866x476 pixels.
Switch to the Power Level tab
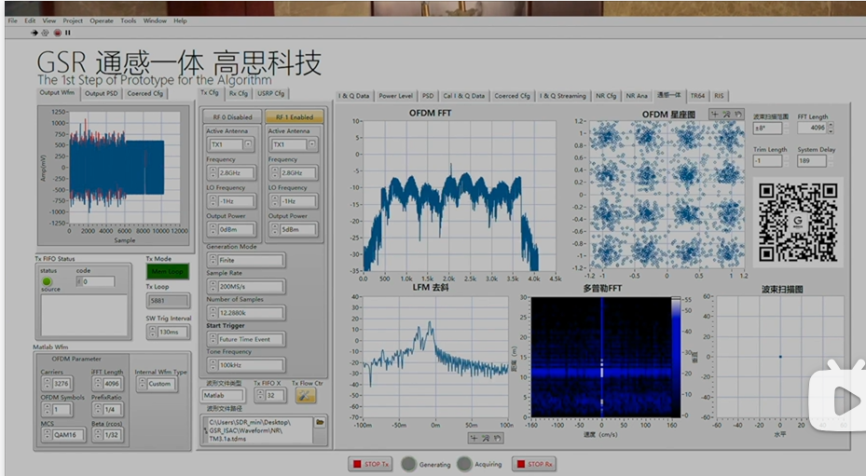tap(395, 96)
